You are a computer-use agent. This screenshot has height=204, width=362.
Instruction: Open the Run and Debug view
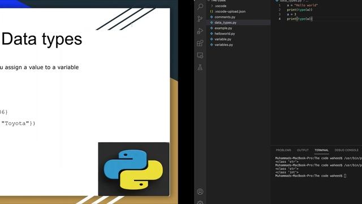pos(200,31)
